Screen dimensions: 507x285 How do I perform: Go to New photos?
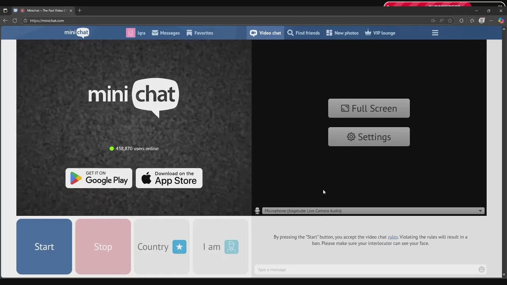342,33
